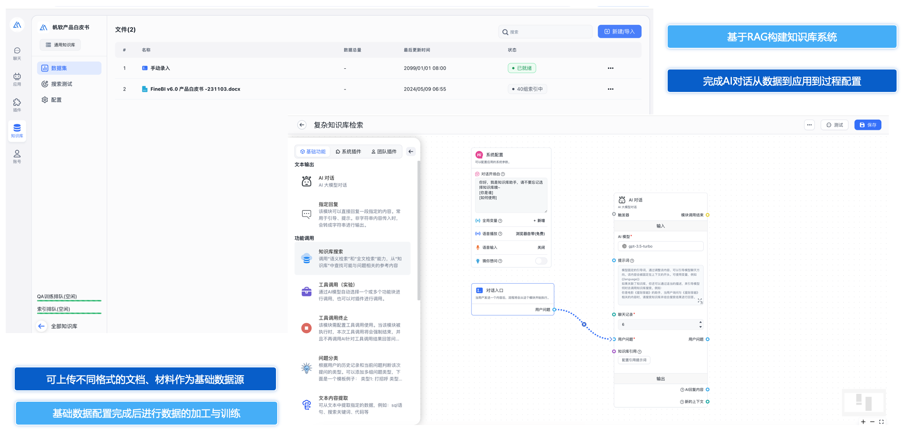Click the 聊天记忆 stepper number field
This screenshot has height=443, width=906.
[x=658, y=324]
